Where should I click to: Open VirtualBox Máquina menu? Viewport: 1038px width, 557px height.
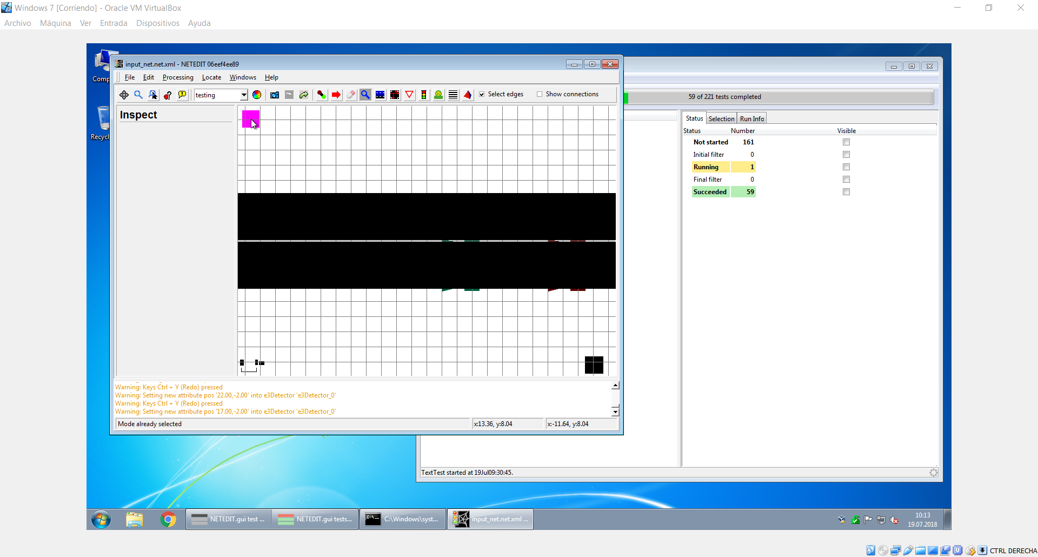click(x=56, y=23)
